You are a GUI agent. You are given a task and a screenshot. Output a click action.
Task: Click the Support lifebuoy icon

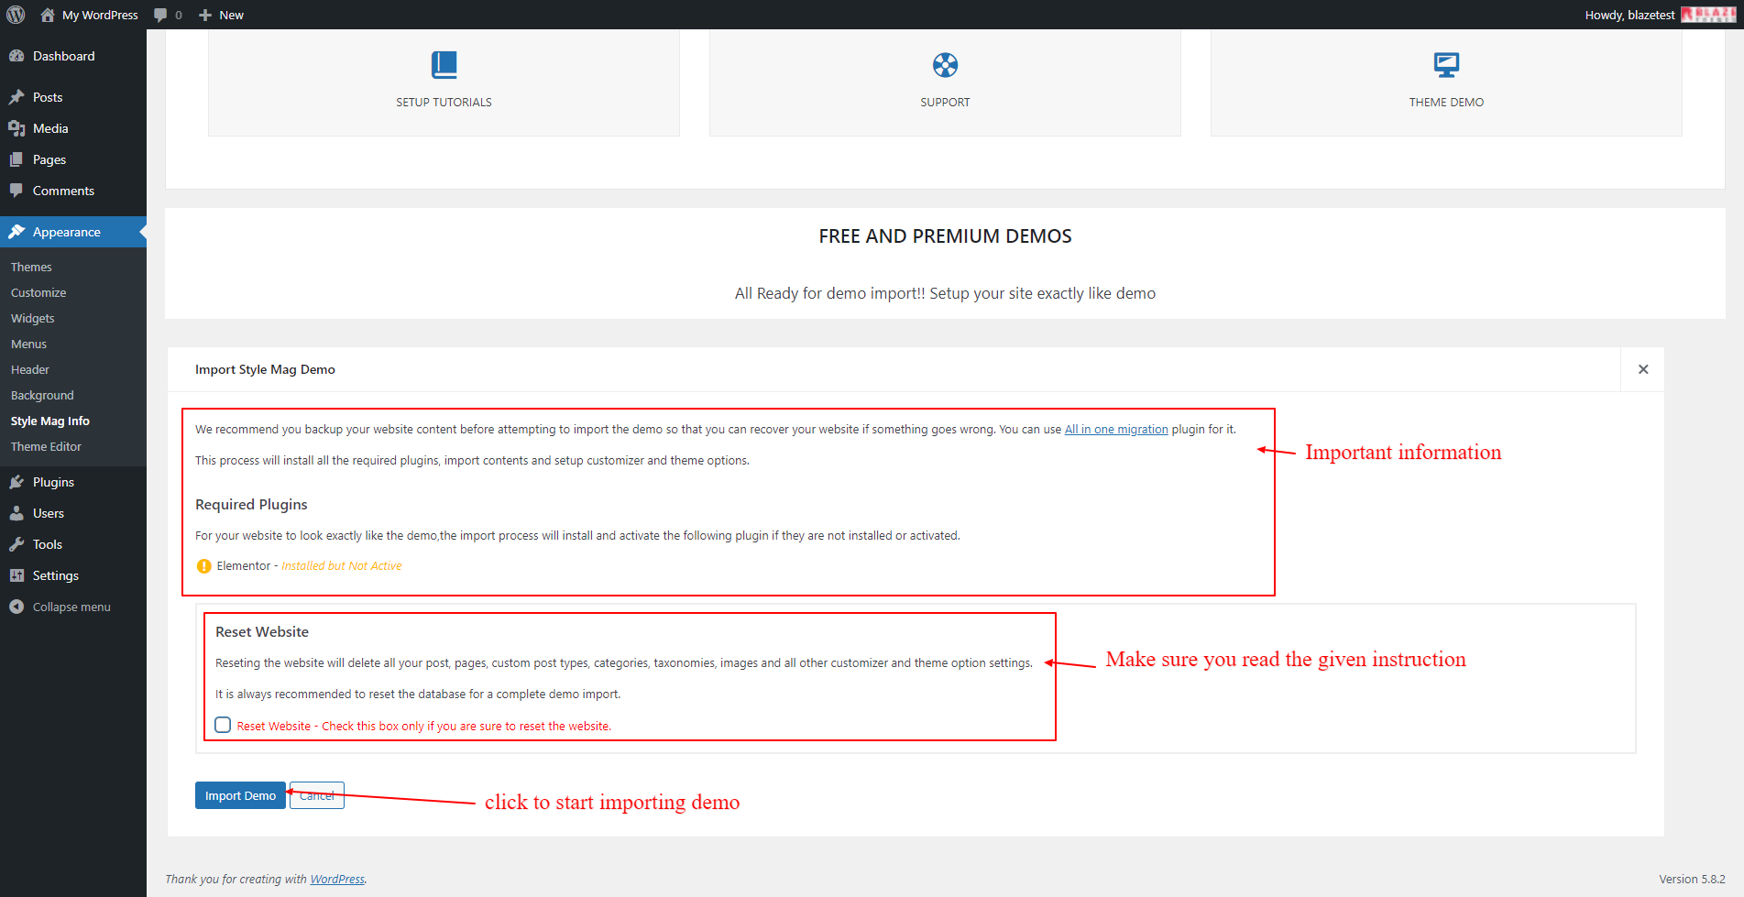945,65
